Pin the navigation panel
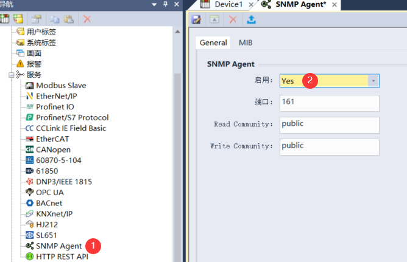Image resolution: width=407 pixels, height=262 pixels. (x=165, y=4)
